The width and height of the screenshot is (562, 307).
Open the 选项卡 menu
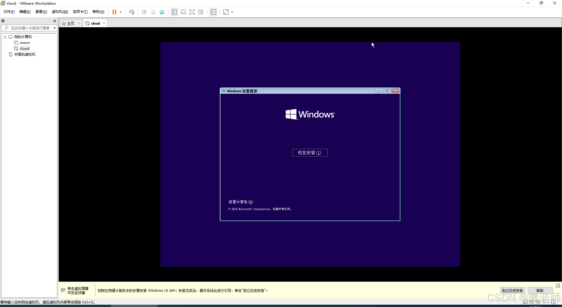tap(80, 12)
